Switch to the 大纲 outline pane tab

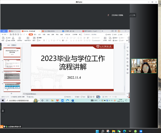8,45
